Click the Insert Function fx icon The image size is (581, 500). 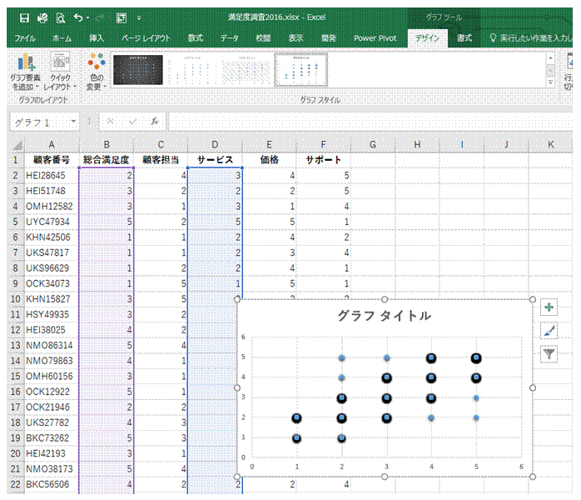tap(155, 122)
